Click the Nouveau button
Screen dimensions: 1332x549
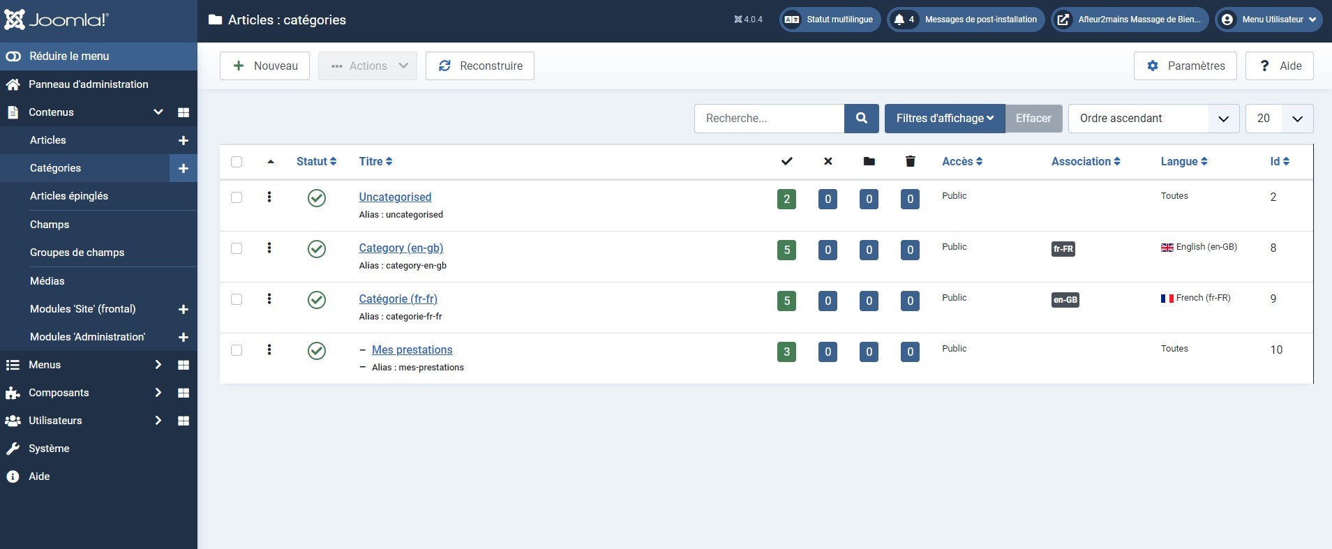[x=264, y=66]
